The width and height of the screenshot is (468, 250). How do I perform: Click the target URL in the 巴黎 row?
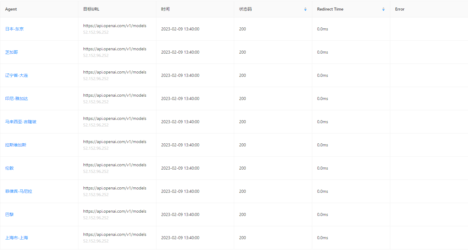pyautogui.click(x=115, y=211)
